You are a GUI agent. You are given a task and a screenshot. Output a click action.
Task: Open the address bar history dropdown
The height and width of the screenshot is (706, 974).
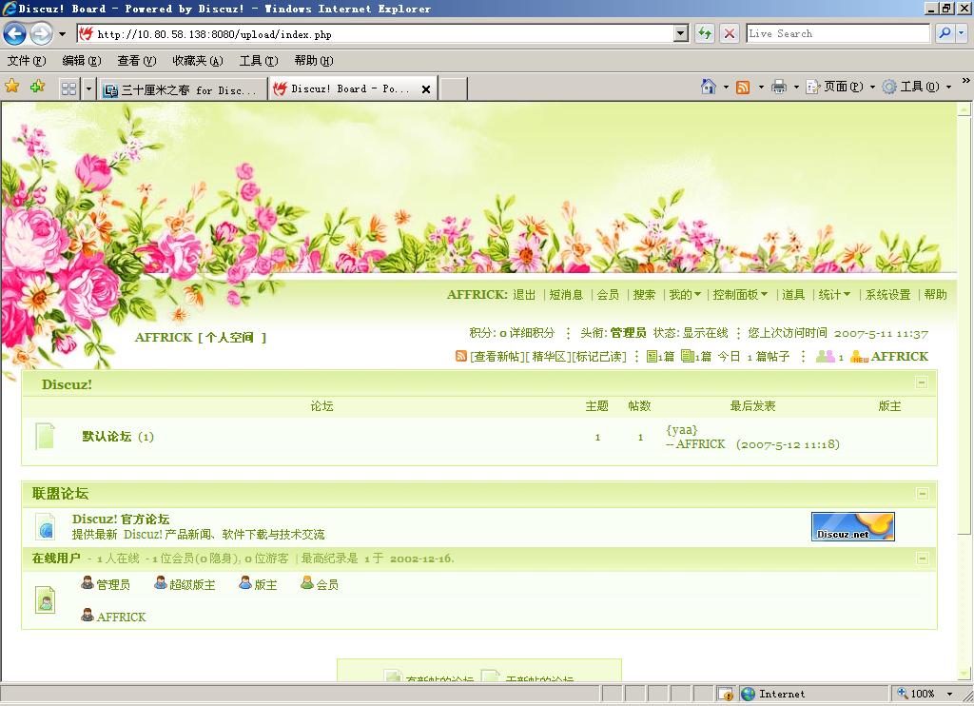coord(681,33)
